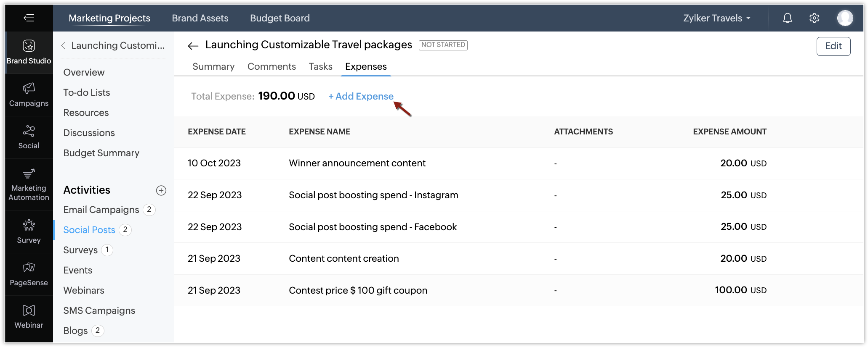Click chevron back beside Launching Customi...
868x347 pixels.
click(63, 45)
